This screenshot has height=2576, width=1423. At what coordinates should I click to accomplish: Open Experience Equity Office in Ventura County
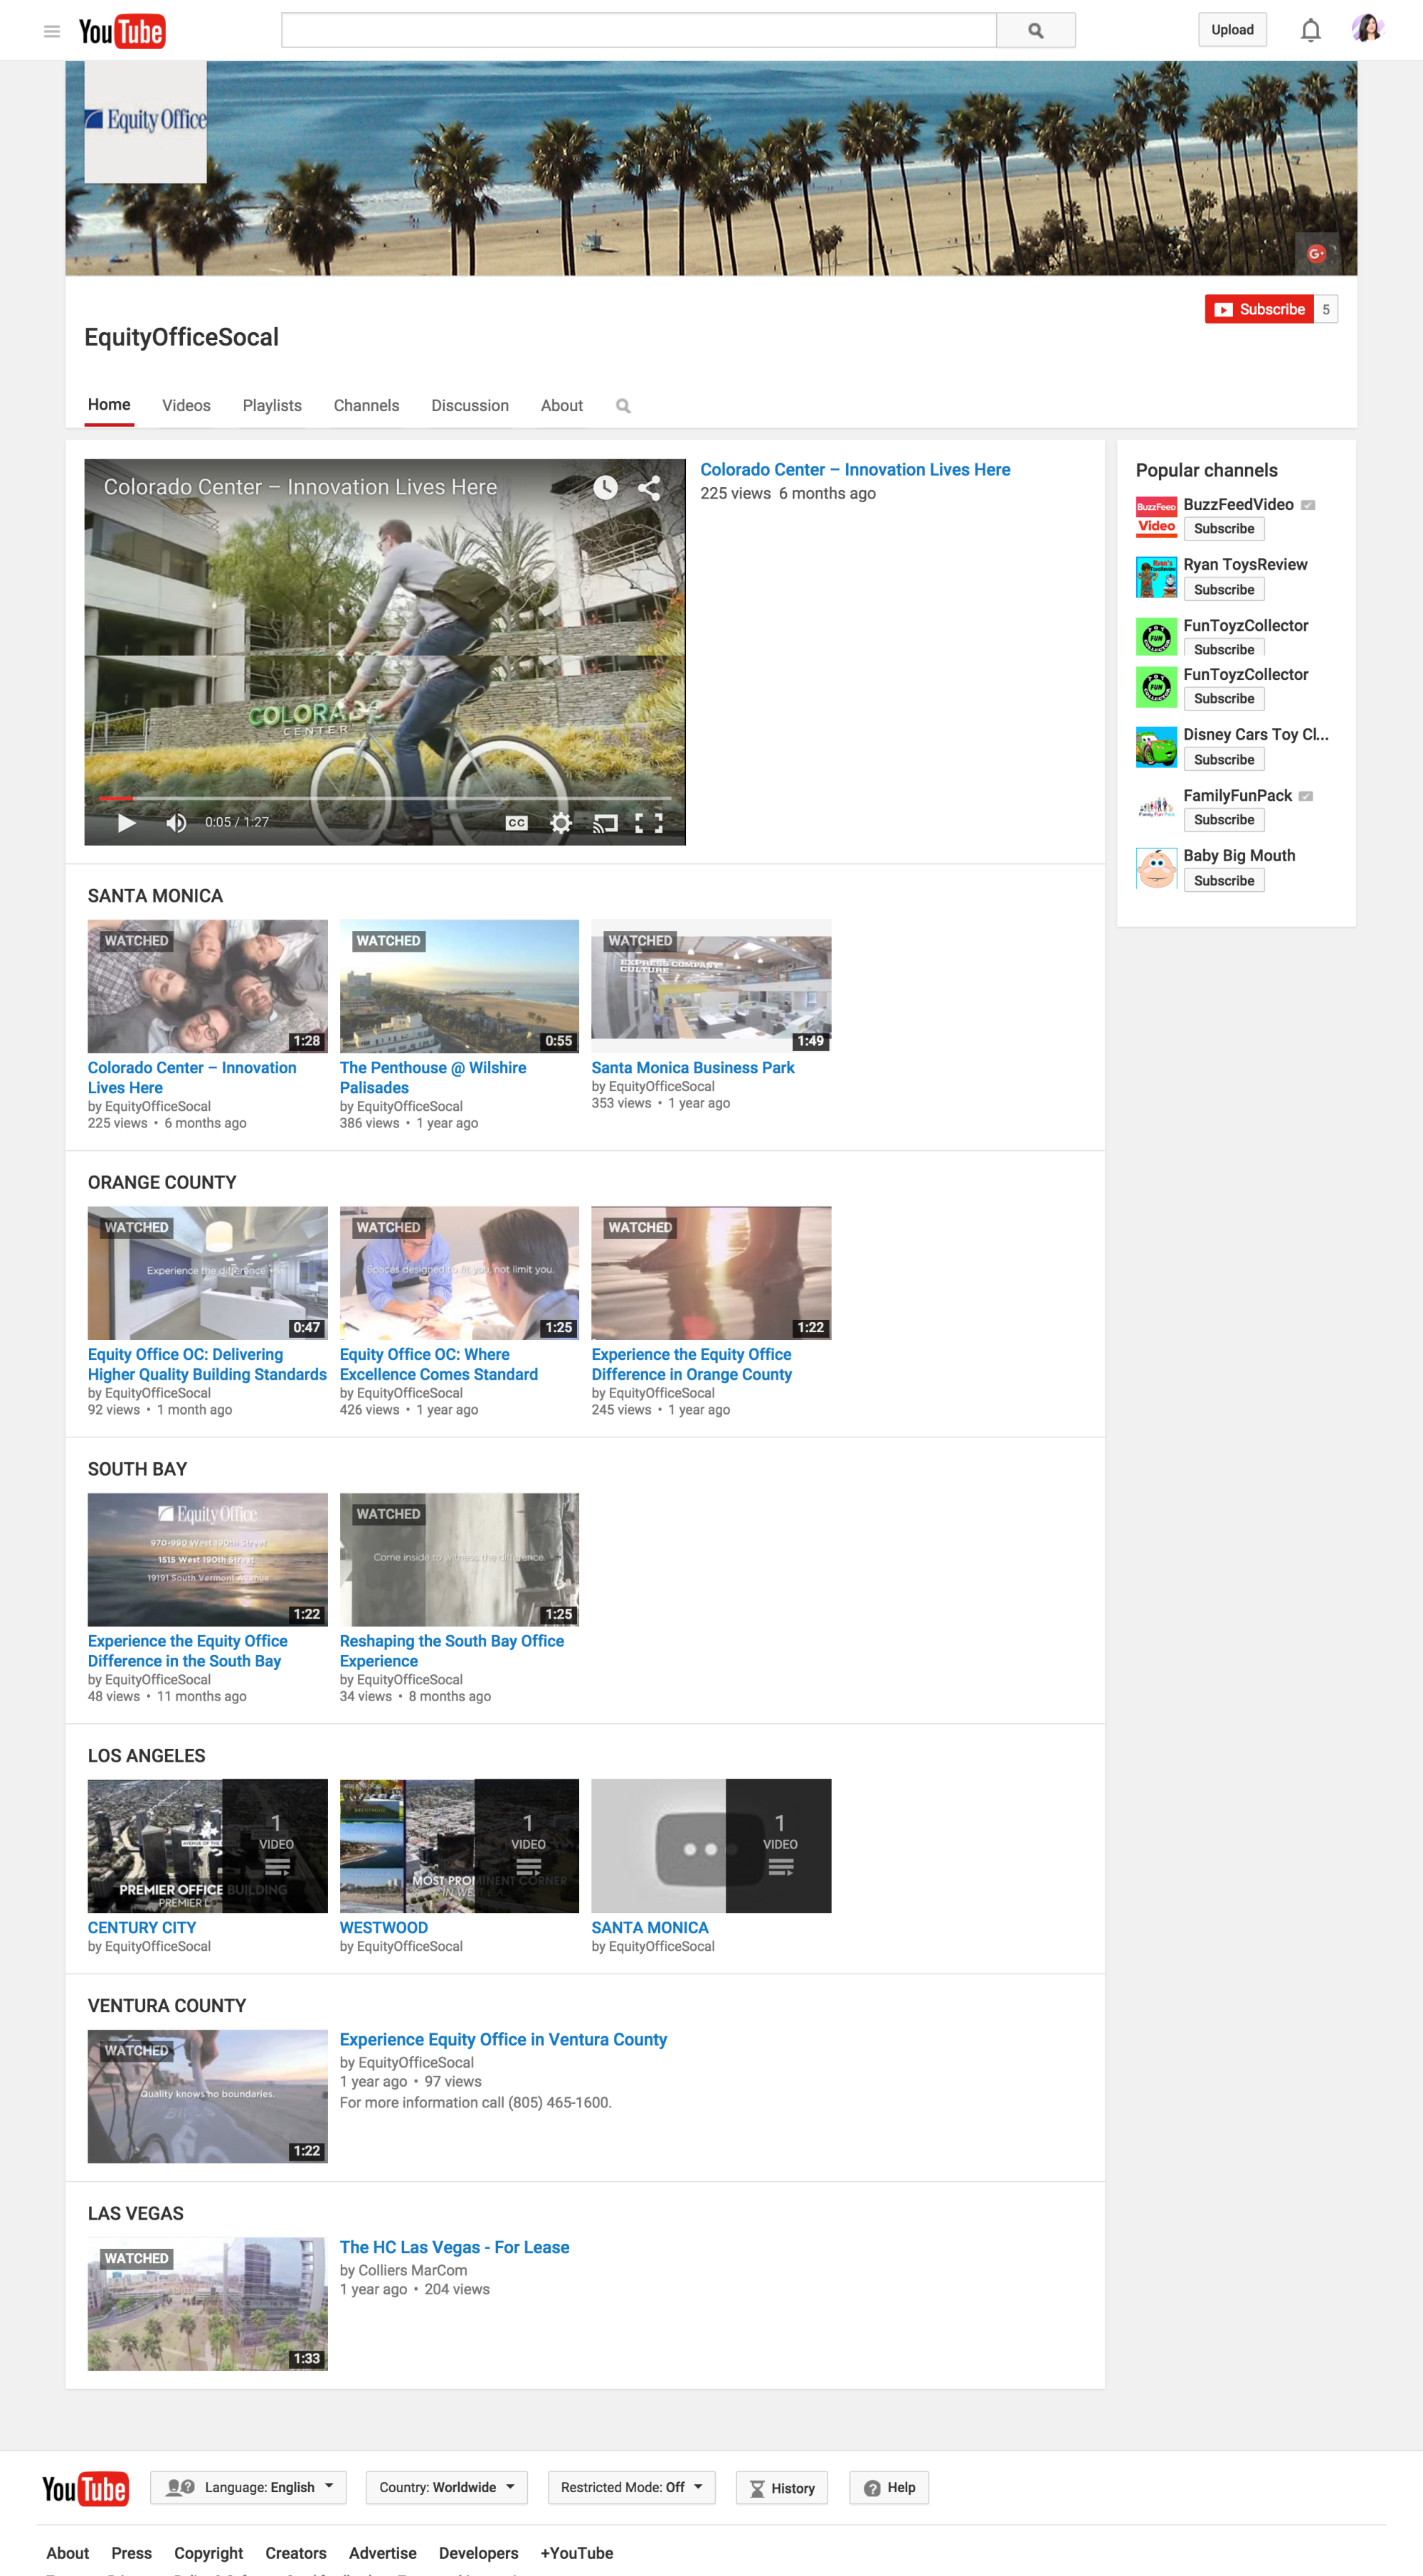(503, 2040)
